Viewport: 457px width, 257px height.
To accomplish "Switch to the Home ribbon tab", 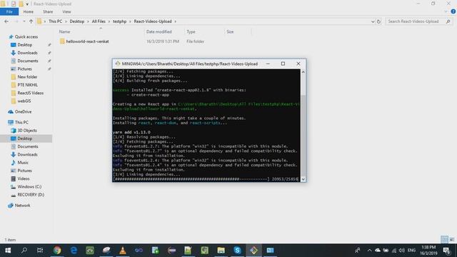I will [29, 11].
